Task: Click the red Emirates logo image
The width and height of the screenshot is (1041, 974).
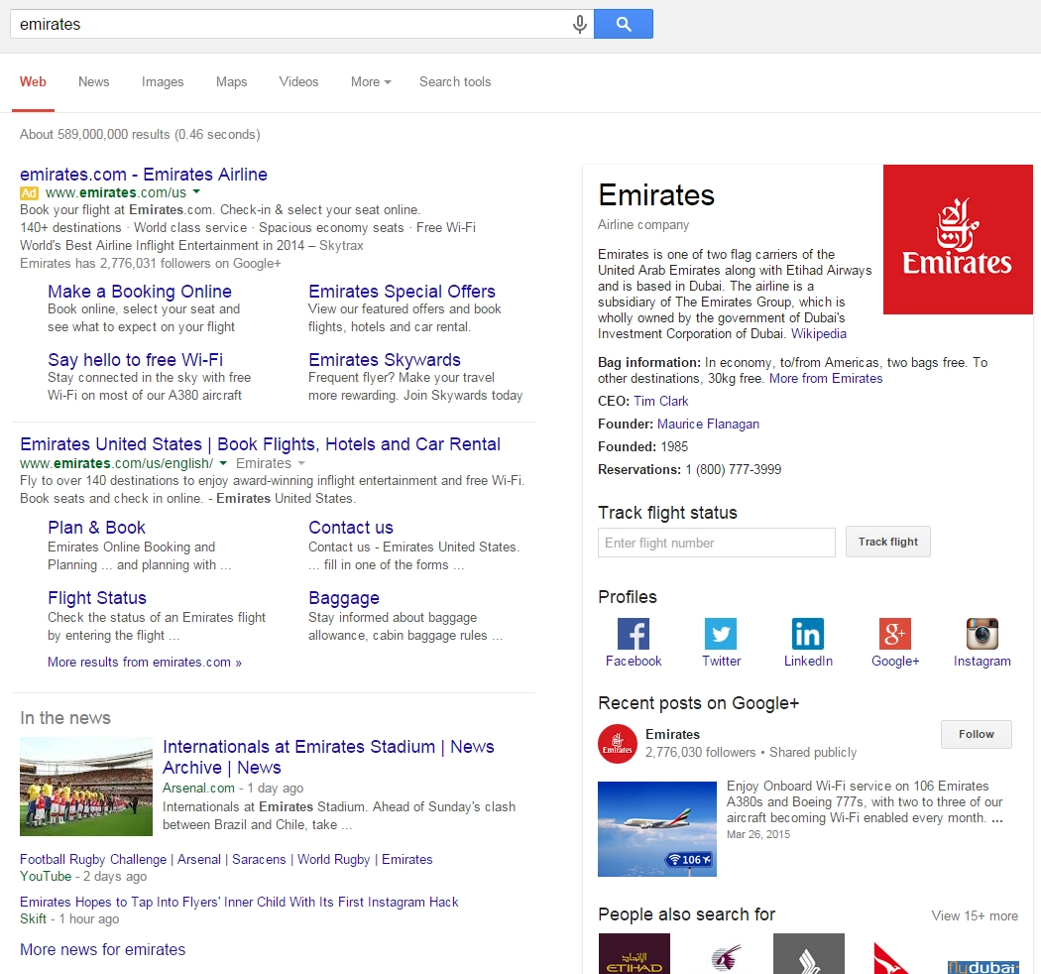Action: 957,239
